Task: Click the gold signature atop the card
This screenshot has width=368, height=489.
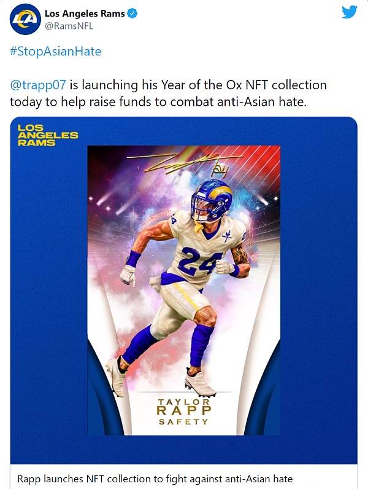Action: [183, 163]
